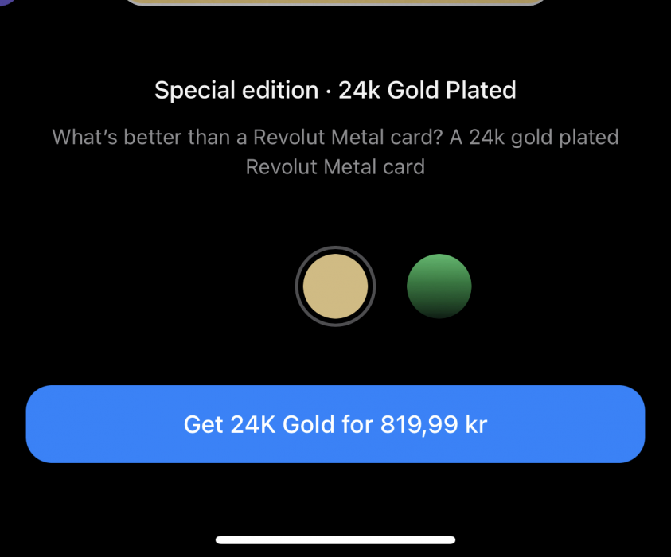Order the gold card with blue button
The width and height of the screenshot is (671, 557).
pos(335,424)
